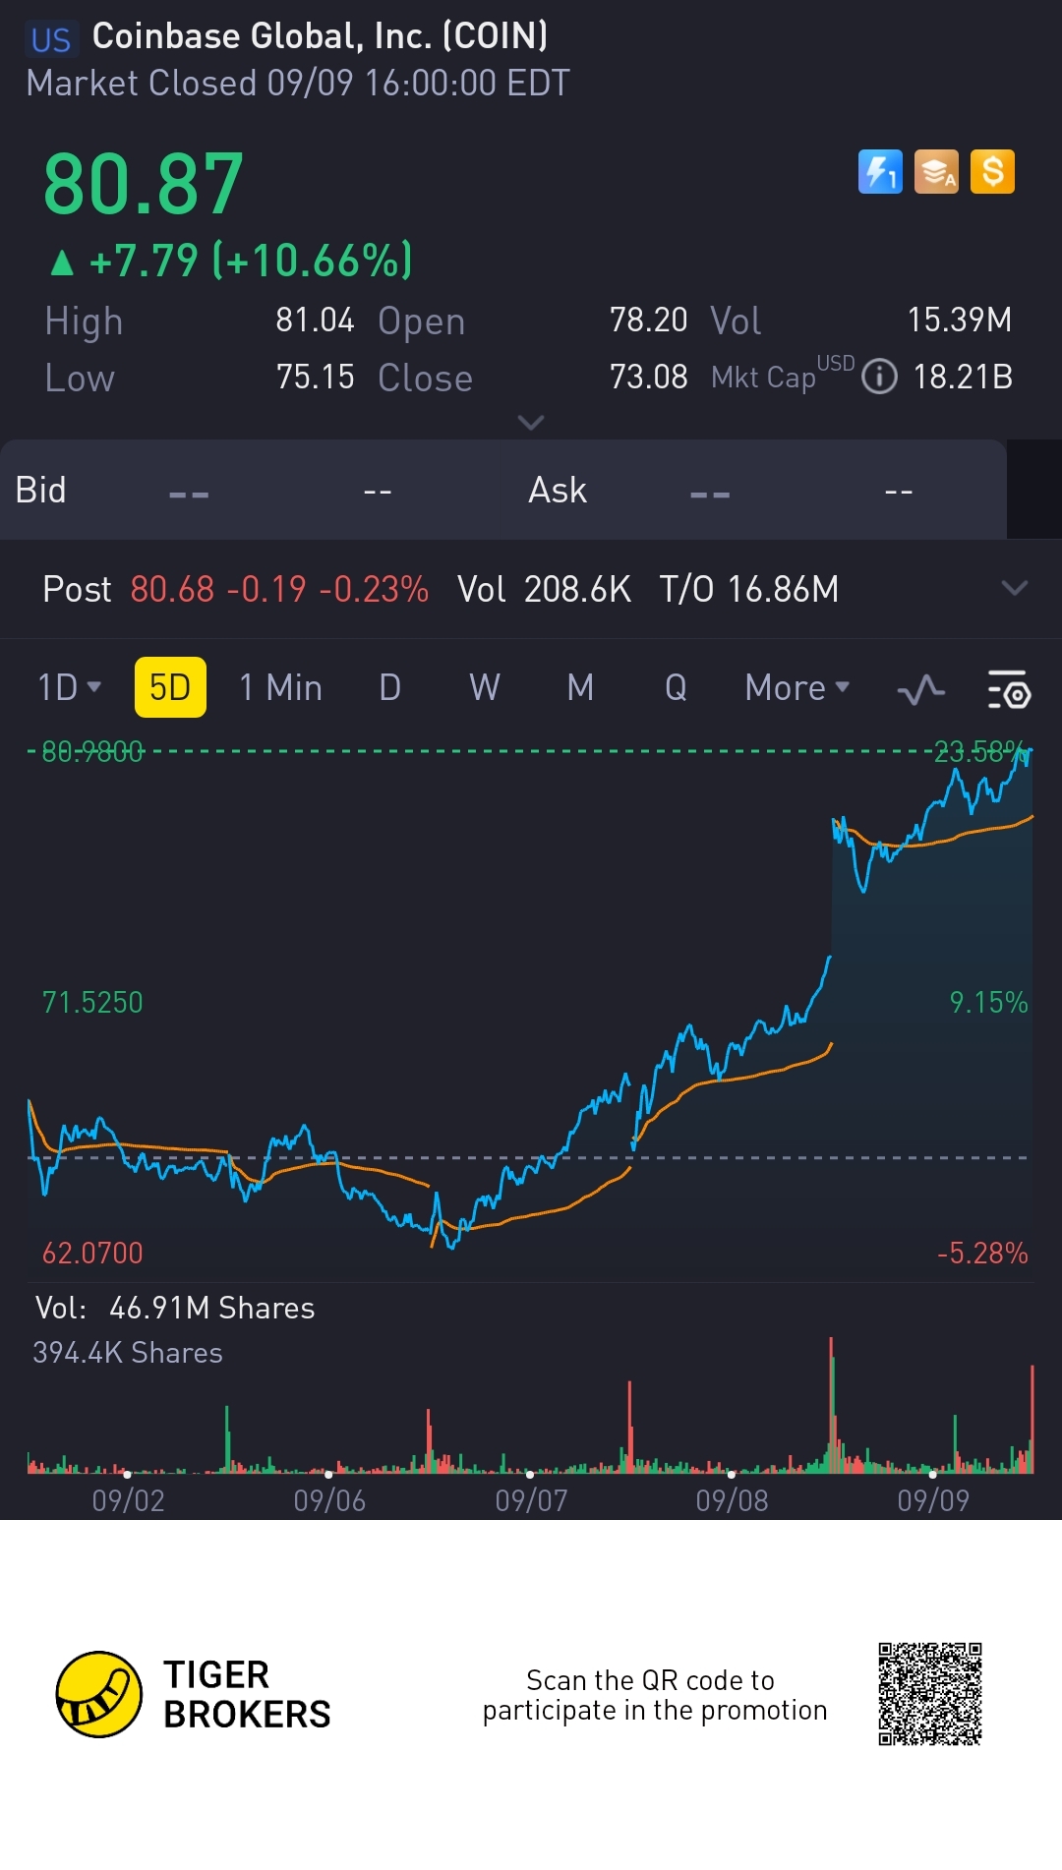Image resolution: width=1062 pixels, height=1870 pixels.
Task: Open the Mkt Cap info icon
Action: [879, 377]
